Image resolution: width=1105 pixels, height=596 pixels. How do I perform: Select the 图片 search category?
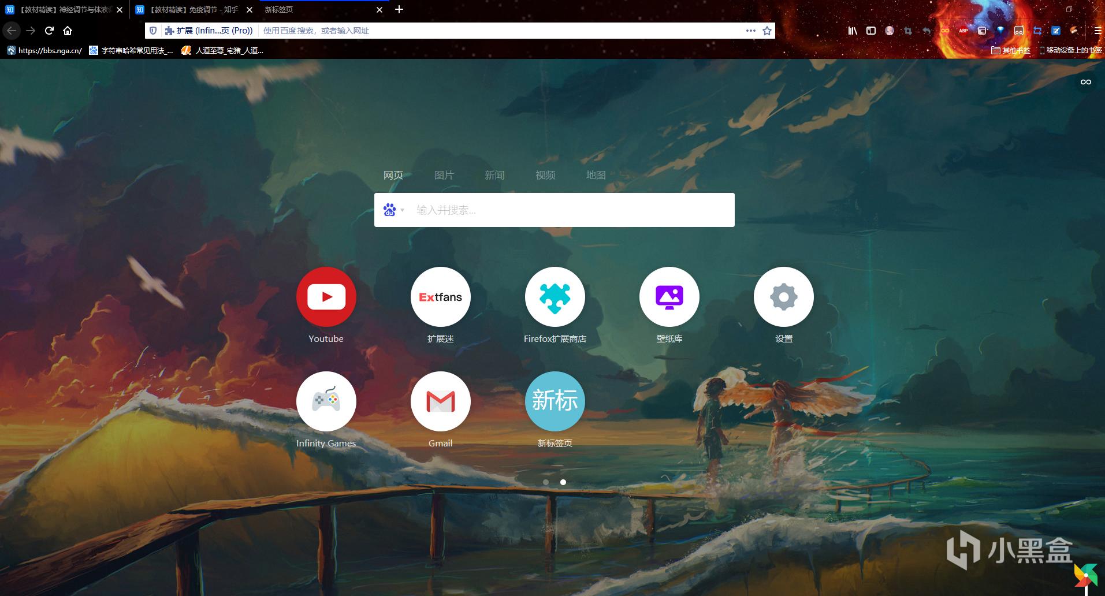444,175
